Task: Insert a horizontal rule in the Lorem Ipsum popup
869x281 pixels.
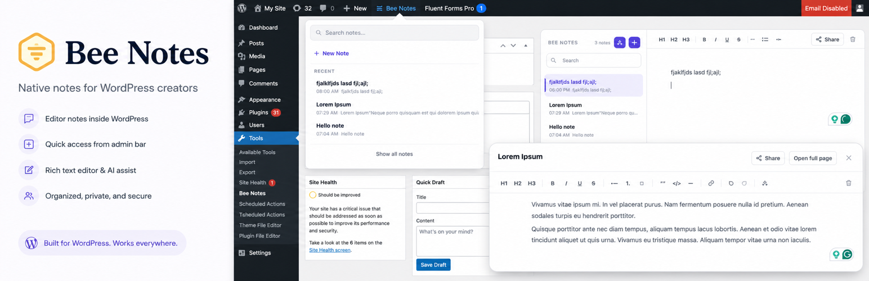Action: pyautogui.click(x=691, y=183)
